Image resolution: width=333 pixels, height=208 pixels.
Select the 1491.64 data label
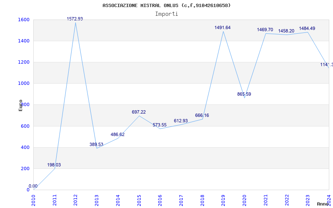pyautogui.click(x=222, y=27)
